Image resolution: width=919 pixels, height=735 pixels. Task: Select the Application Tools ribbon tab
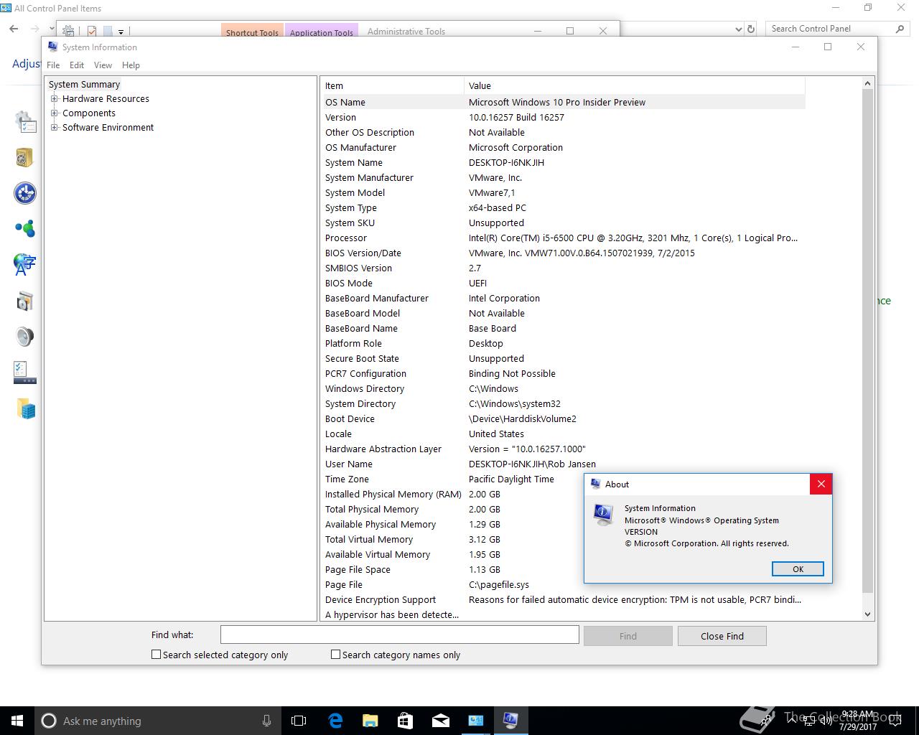pos(322,31)
